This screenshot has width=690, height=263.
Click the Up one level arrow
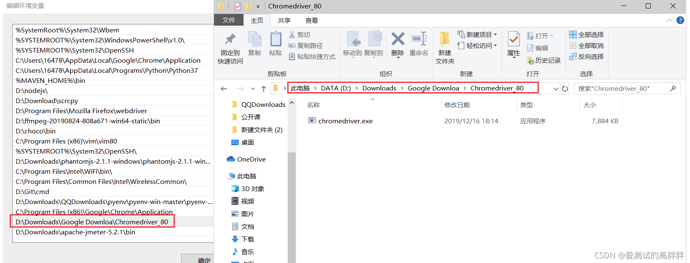point(264,89)
